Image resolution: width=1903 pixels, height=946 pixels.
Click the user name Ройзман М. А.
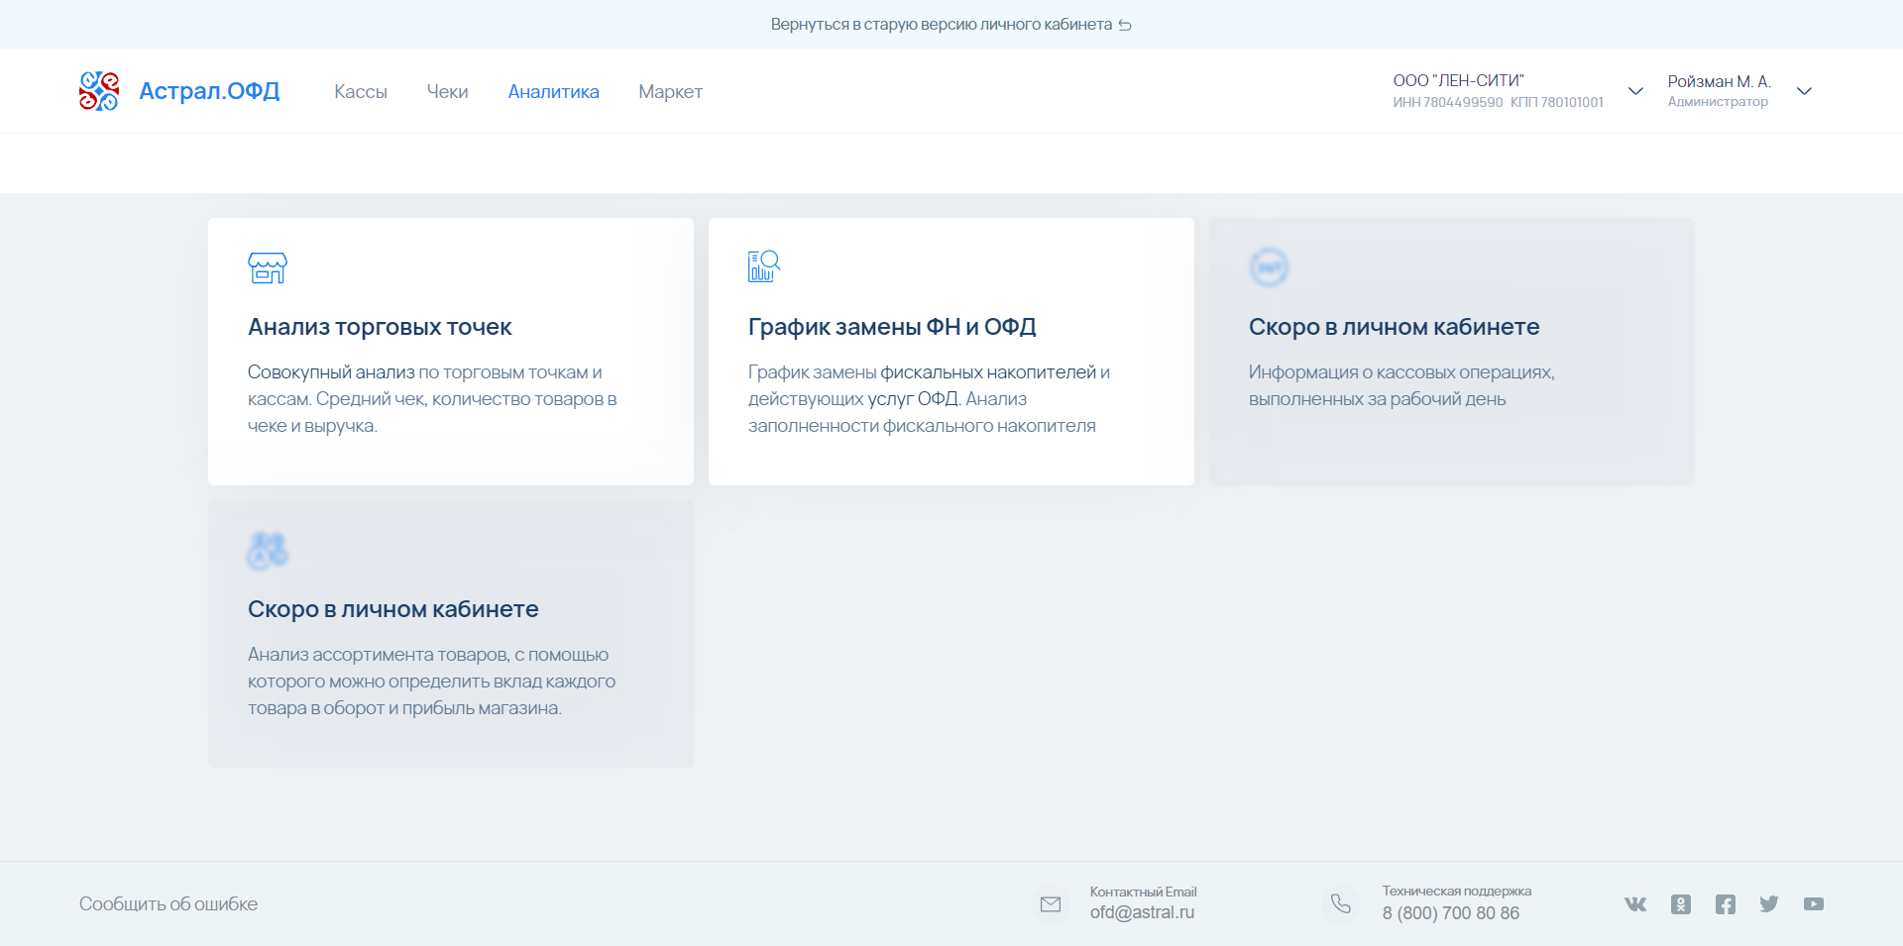(1719, 81)
